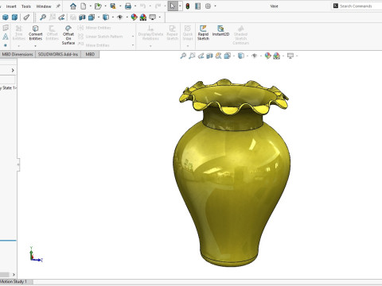Expand the Linear Sketch Pattern dropdown arrow
The width and height of the screenshot is (382, 286).
[x=133, y=37]
